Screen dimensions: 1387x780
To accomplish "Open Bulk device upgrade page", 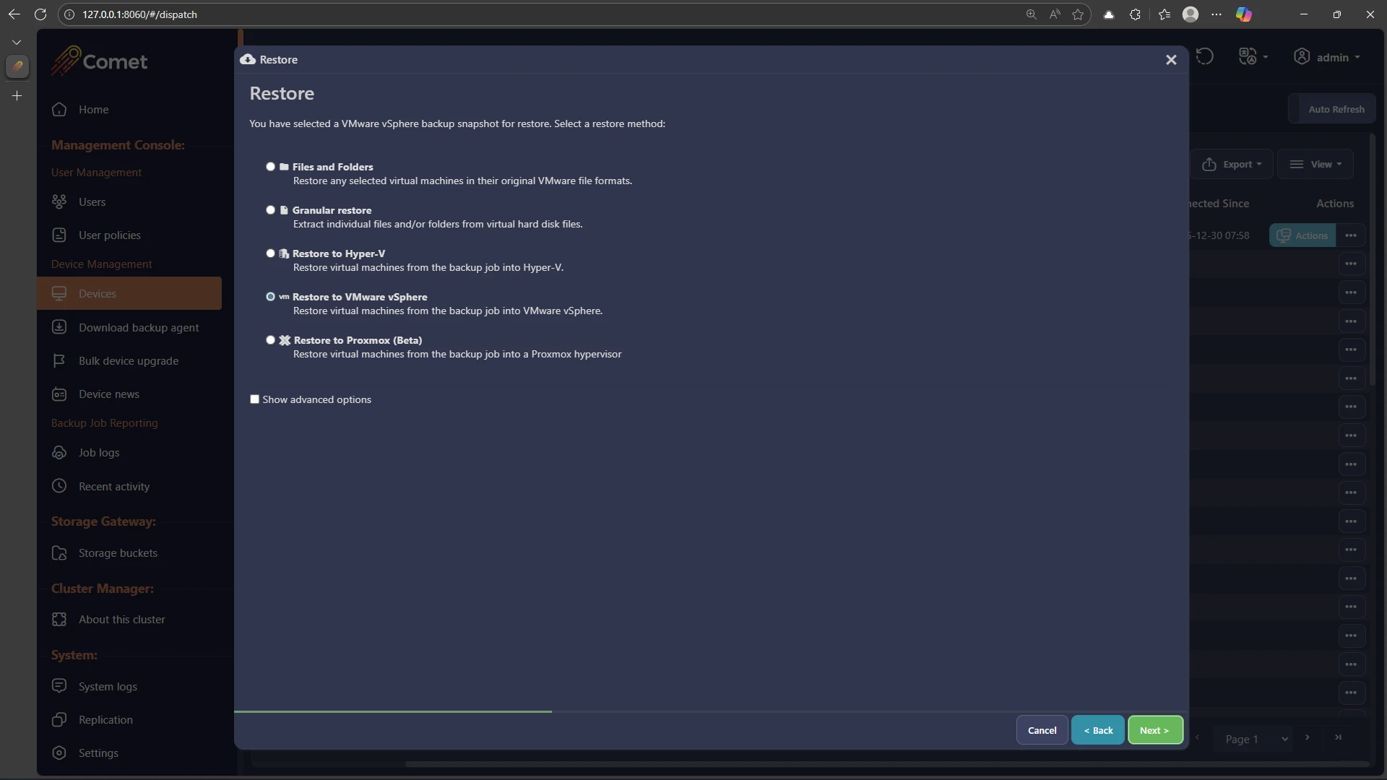I will 129,361.
